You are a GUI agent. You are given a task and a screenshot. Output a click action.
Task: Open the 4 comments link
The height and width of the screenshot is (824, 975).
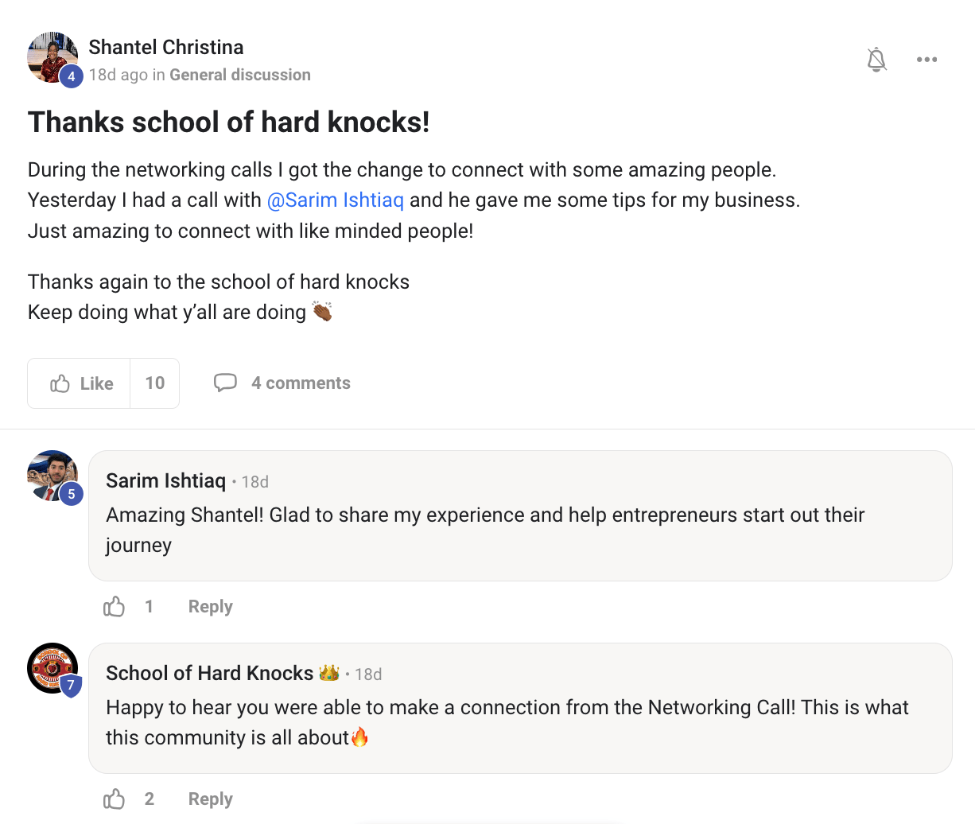point(301,383)
